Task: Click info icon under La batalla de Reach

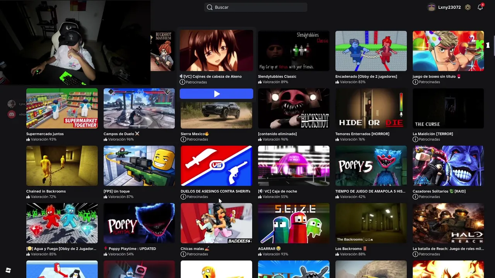Action: (415, 254)
